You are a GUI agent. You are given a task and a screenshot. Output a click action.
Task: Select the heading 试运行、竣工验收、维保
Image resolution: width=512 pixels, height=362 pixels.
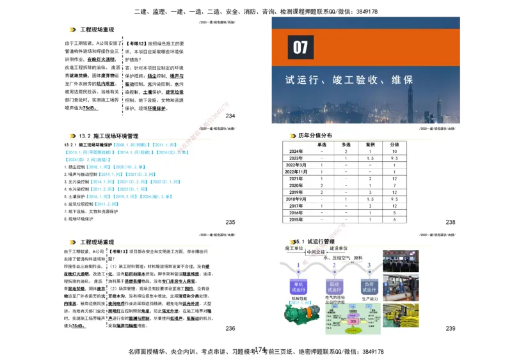click(x=349, y=80)
